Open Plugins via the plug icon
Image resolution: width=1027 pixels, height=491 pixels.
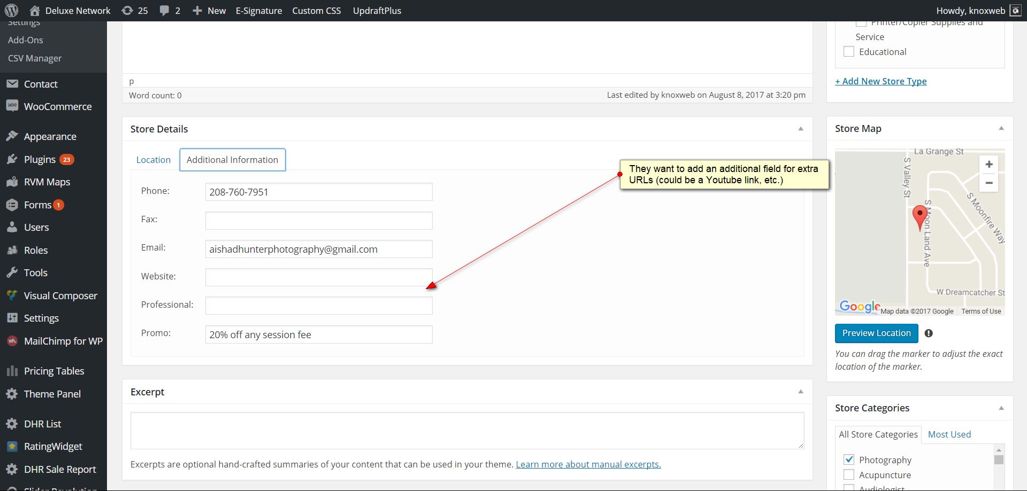[12, 159]
